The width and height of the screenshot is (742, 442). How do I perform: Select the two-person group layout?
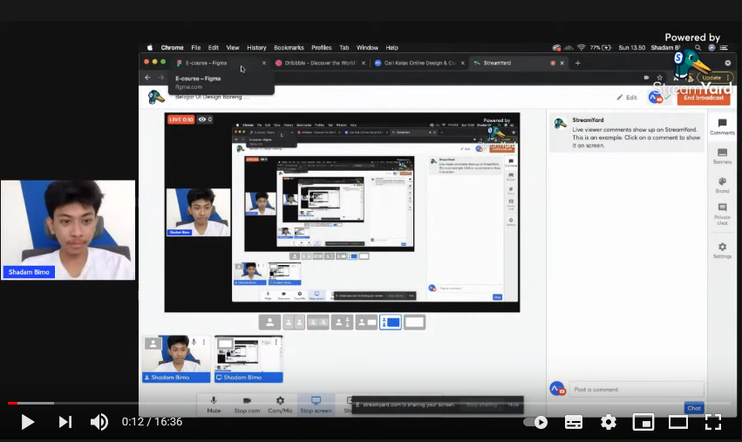(318, 323)
